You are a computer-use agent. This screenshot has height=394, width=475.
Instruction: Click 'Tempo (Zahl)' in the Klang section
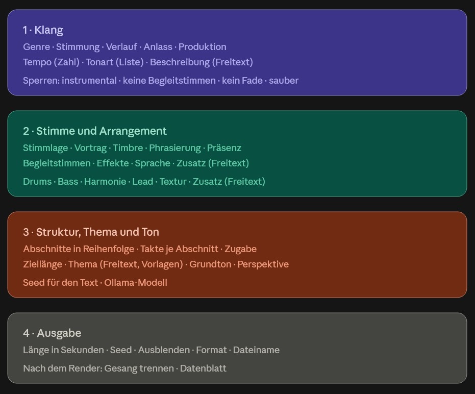pyautogui.click(x=51, y=62)
